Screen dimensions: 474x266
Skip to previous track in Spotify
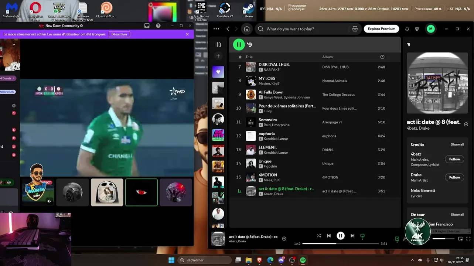329,236
